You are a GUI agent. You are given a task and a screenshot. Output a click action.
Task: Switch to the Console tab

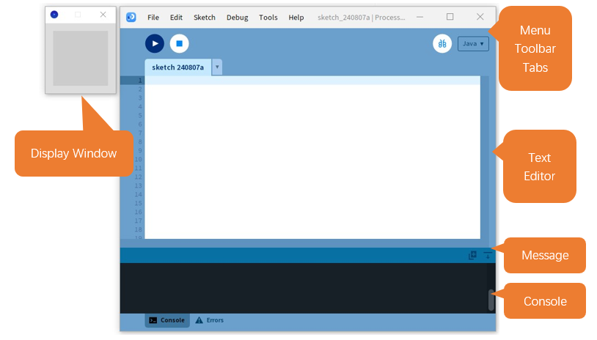click(x=167, y=320)
